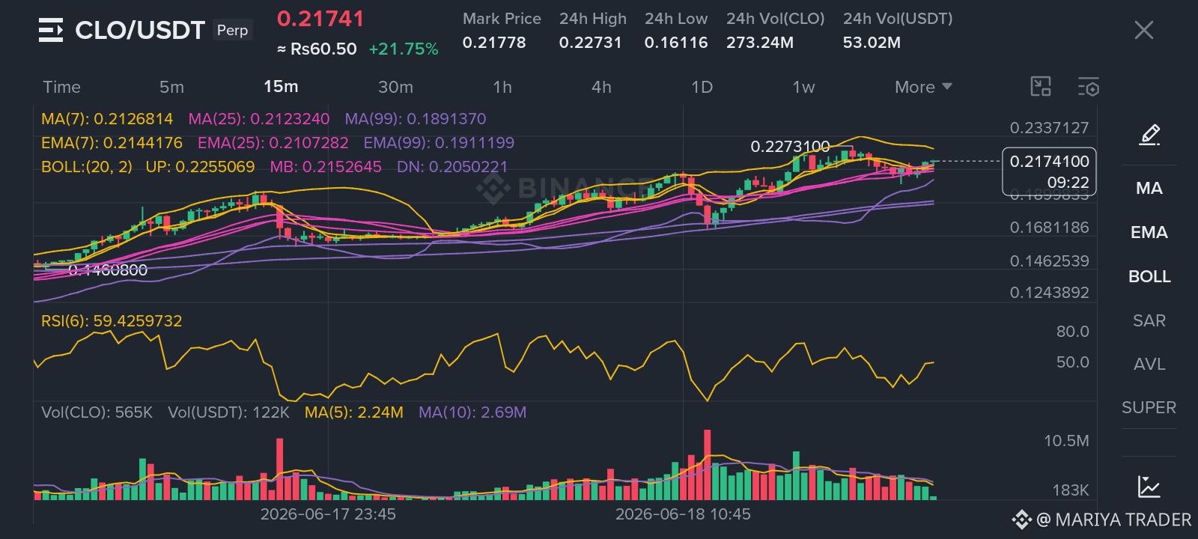Click the 24h High value 0.22731
The image size is (1198, 539).
[591, 43]
